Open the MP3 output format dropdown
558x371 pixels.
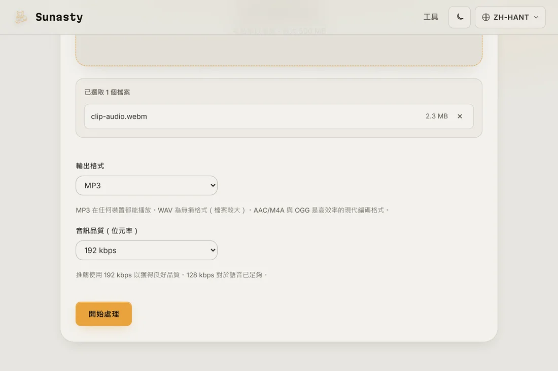[147, 185]
